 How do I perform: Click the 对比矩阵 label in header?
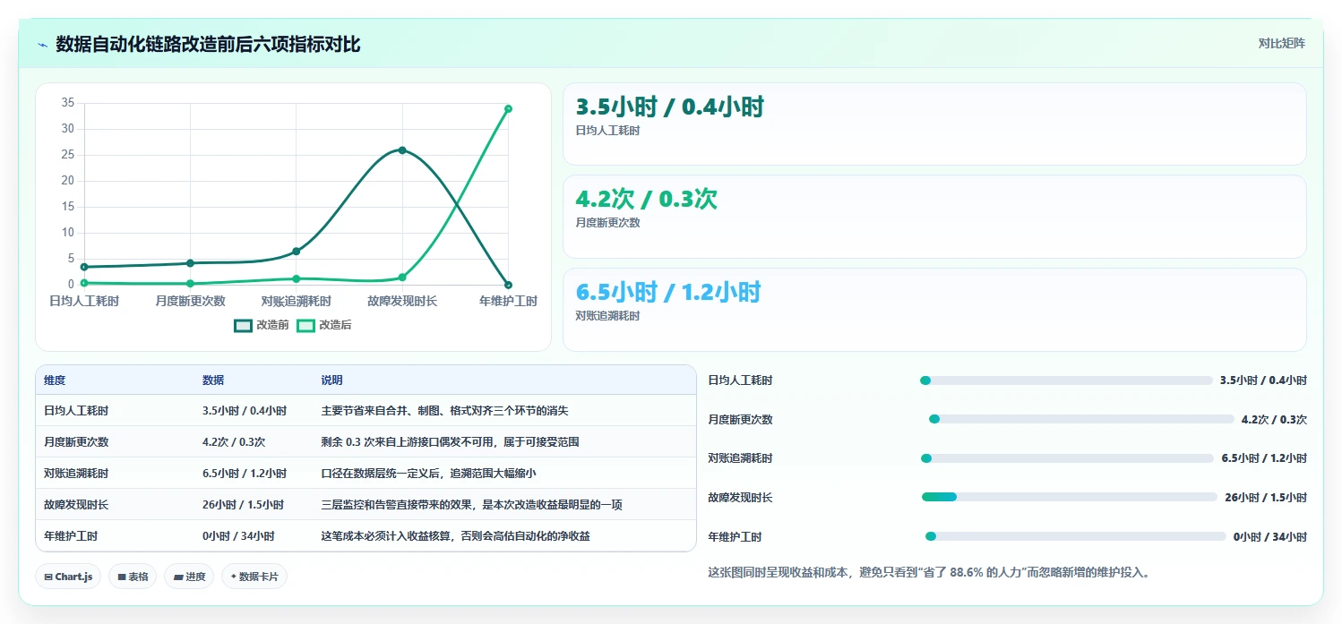click(x=1282, y=43)
